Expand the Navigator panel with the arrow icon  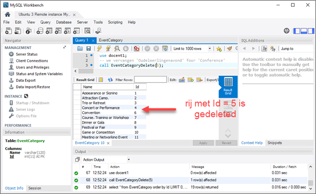coord(65,47)
